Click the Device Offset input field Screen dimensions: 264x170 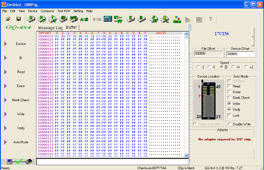240,54
